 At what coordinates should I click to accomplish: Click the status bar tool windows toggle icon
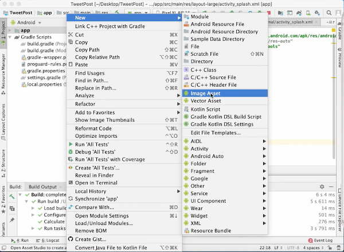point(4,248)
